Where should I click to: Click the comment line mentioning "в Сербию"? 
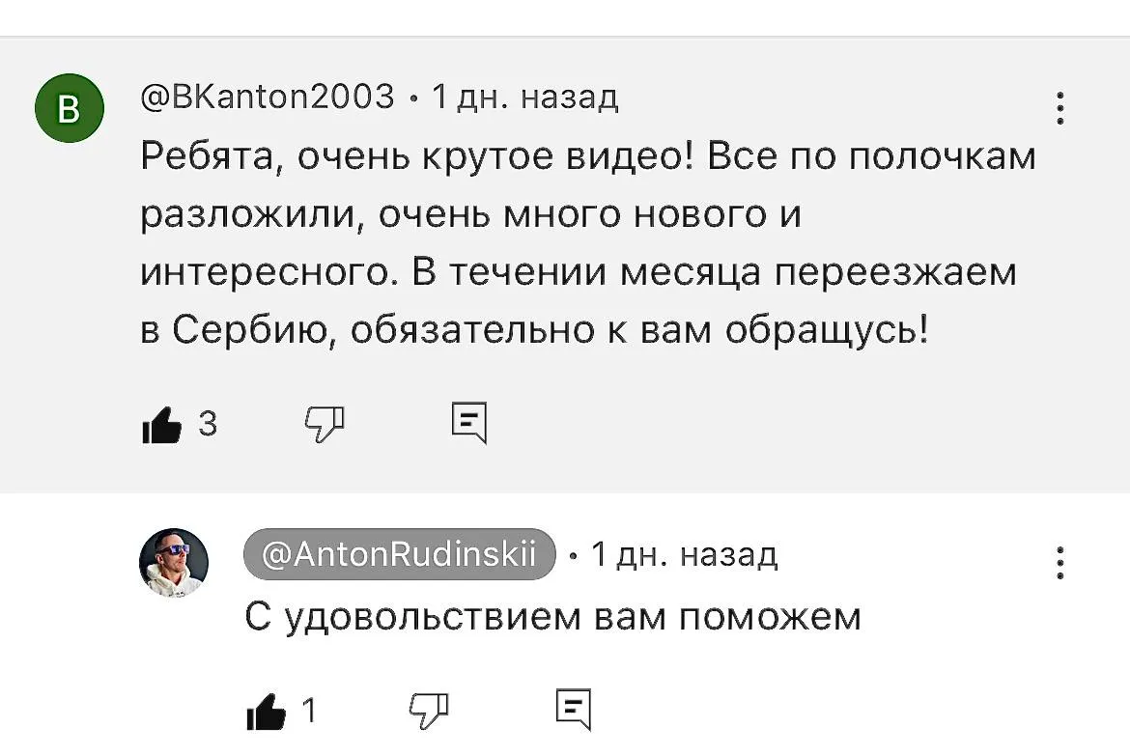(x=534, y=330)
